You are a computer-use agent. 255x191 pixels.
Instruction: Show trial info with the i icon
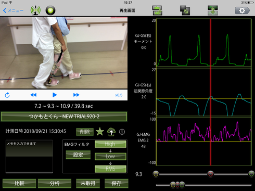[x=122, y=132]
